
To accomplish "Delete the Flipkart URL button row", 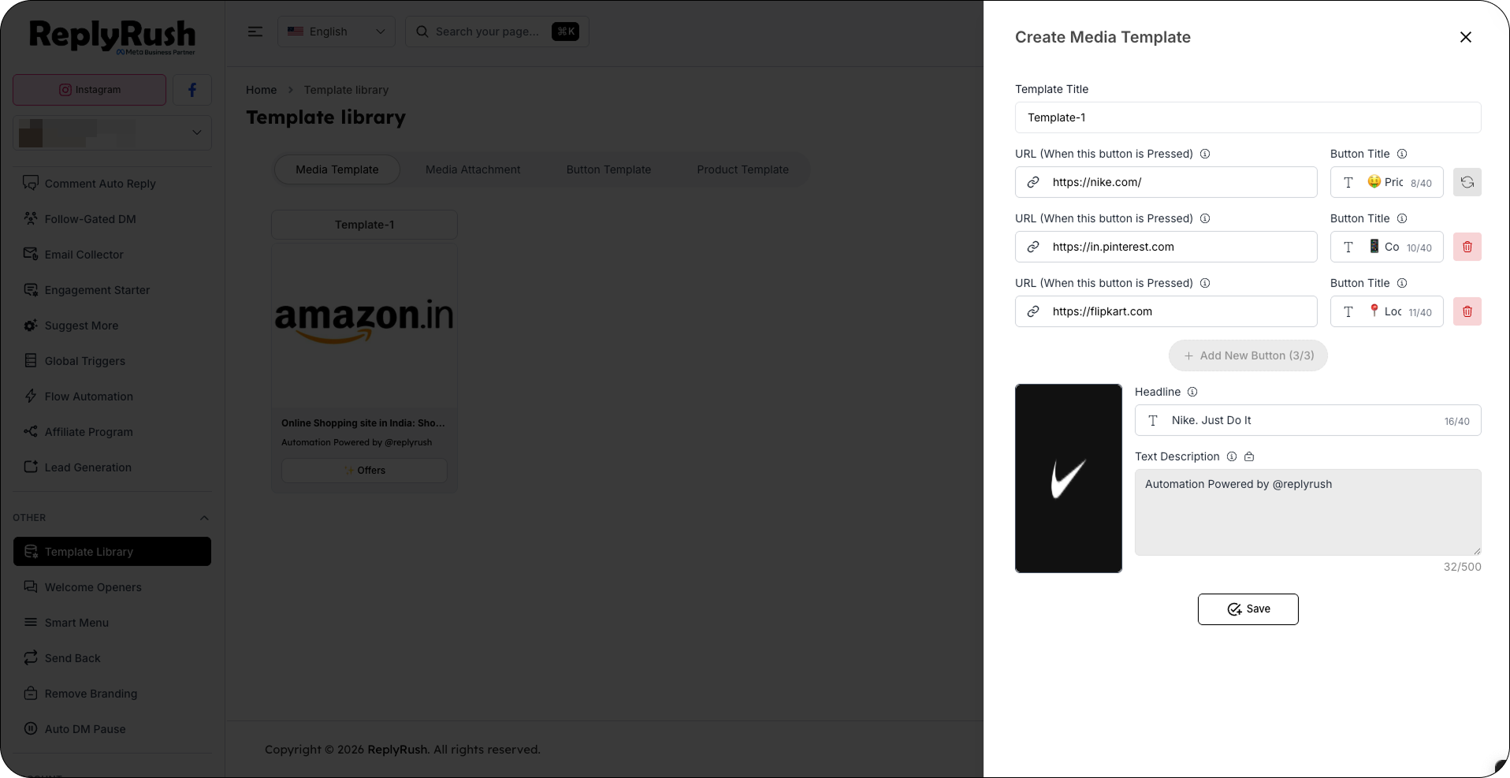I will (1467, 311).
